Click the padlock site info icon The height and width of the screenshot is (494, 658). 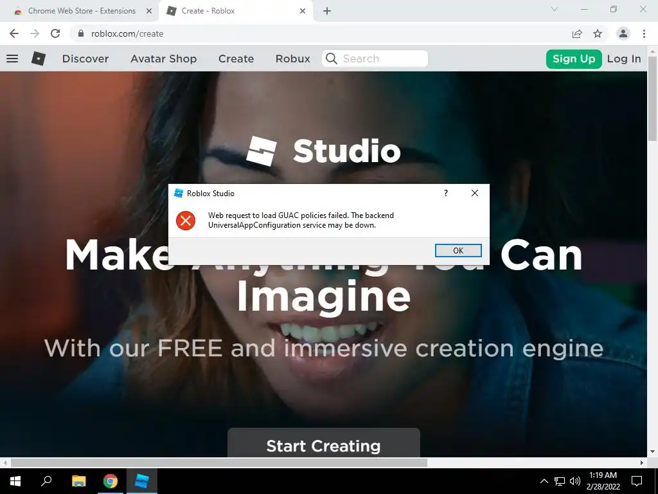(81, 33)
